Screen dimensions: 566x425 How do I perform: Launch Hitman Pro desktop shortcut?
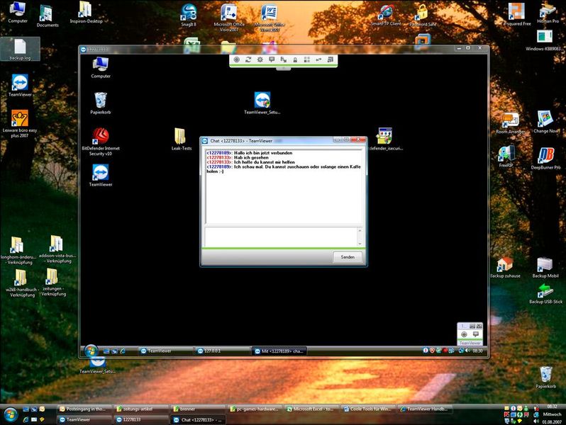point(548,13)
